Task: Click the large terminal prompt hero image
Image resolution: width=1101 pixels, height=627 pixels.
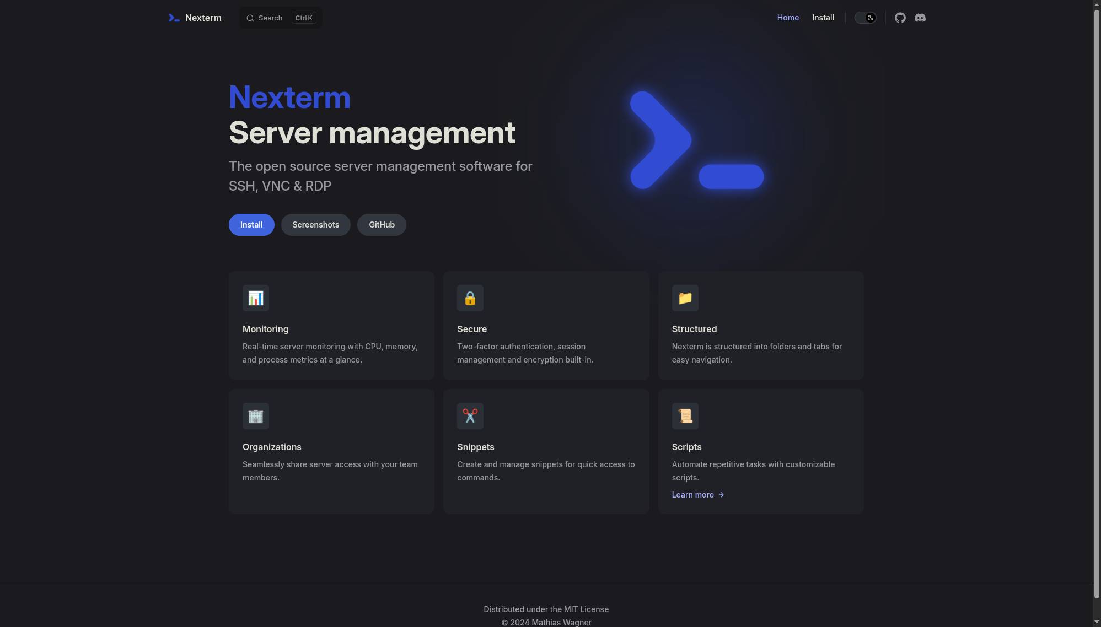Action: pyautogui.click(x=696, y=140)
